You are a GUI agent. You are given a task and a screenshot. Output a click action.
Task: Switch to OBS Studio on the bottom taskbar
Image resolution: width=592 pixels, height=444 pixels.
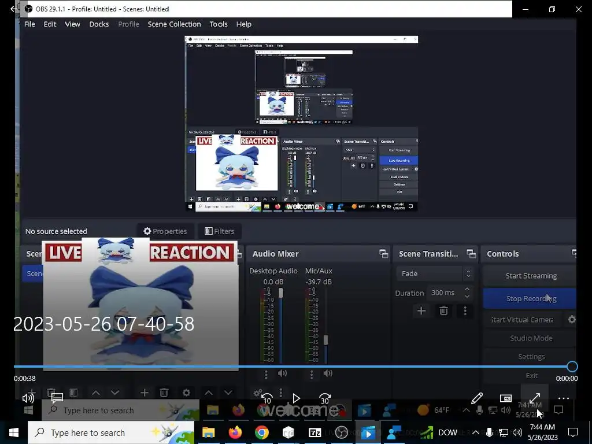pyautogui.click(x=341, y=432)
